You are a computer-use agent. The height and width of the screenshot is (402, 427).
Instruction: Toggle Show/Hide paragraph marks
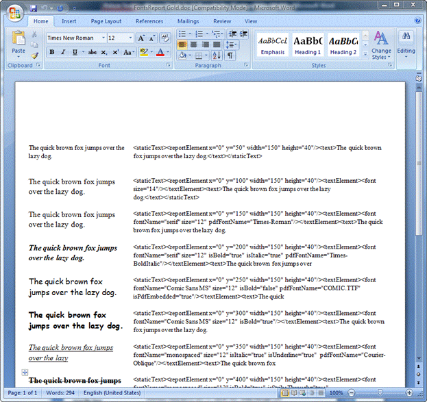click(x=230, y=55)
